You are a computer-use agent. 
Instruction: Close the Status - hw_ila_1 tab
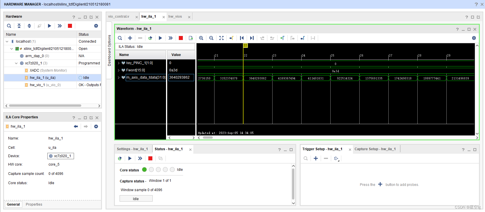(x=190, y=150)
